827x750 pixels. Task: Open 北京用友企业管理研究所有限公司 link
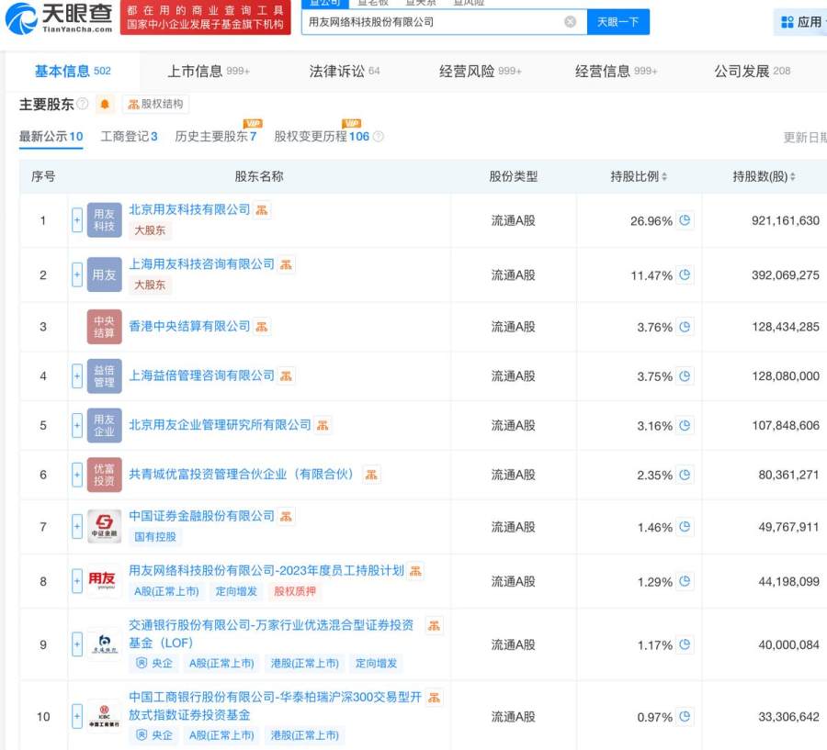[x=220, y=425]
